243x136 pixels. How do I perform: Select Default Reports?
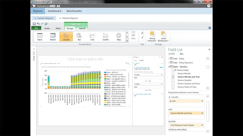tap(70, 18)
